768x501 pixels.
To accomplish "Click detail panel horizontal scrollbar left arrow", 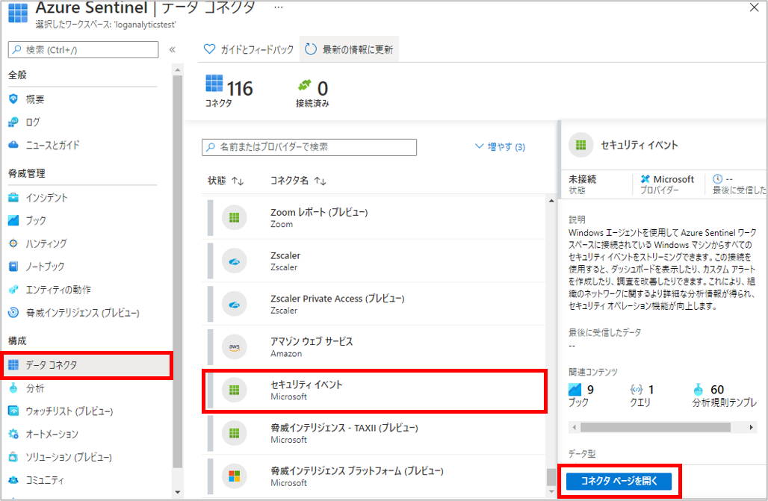I will [x=575, y=428].
